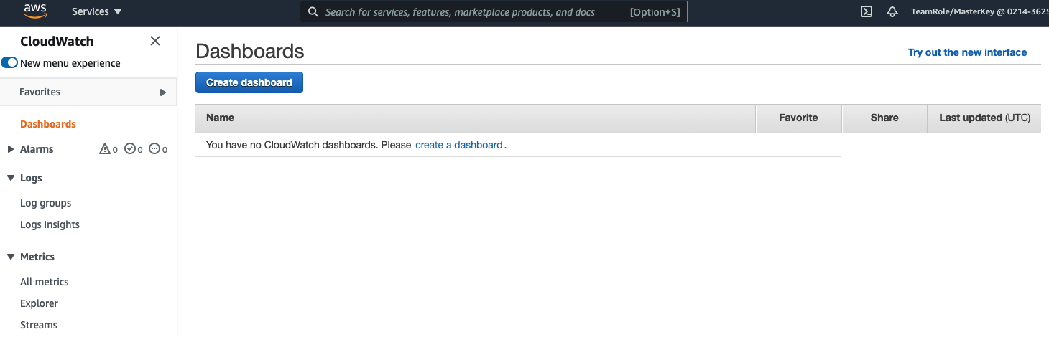This screenshot has width=1049, height=337.
Task: Toggle the New menu experience switch
Action: tap(10, 63)
